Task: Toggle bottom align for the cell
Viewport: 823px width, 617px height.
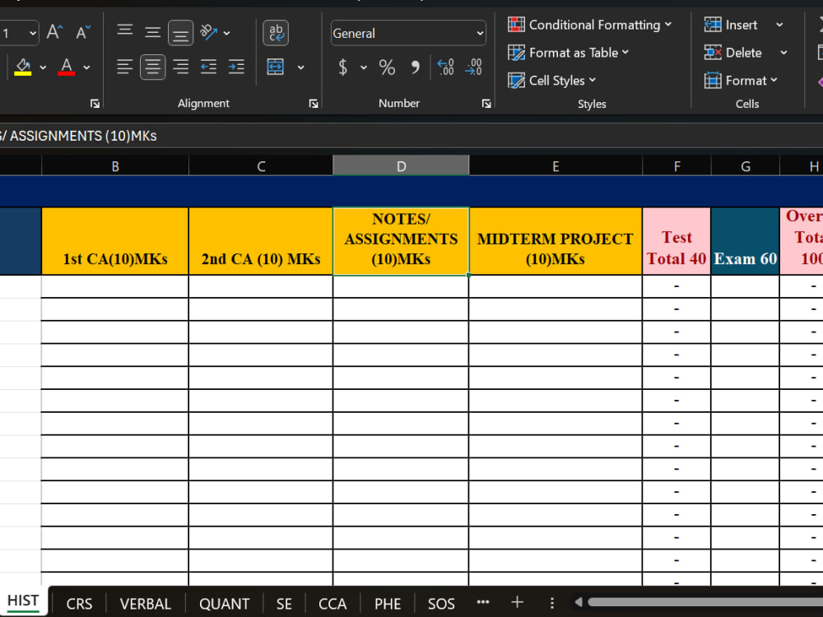Action: pos(180,33)
